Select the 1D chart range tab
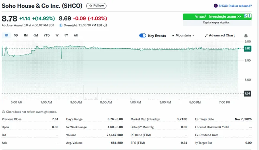Viewport: 259px width, 150px height. 6,35
